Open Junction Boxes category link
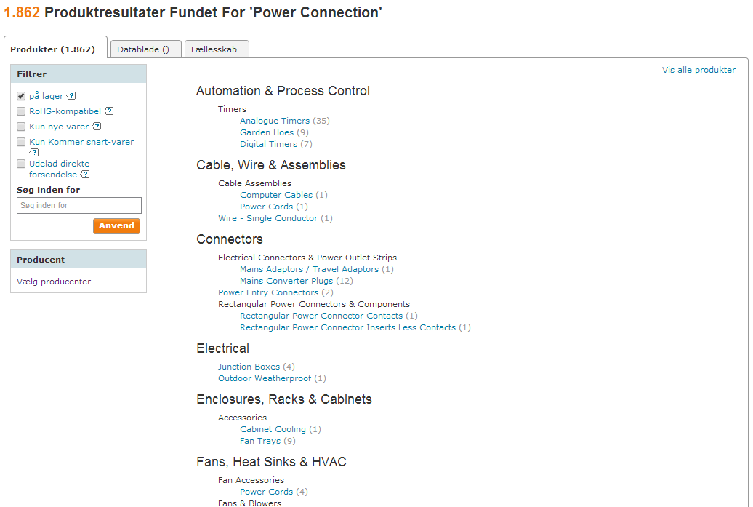 249,367
